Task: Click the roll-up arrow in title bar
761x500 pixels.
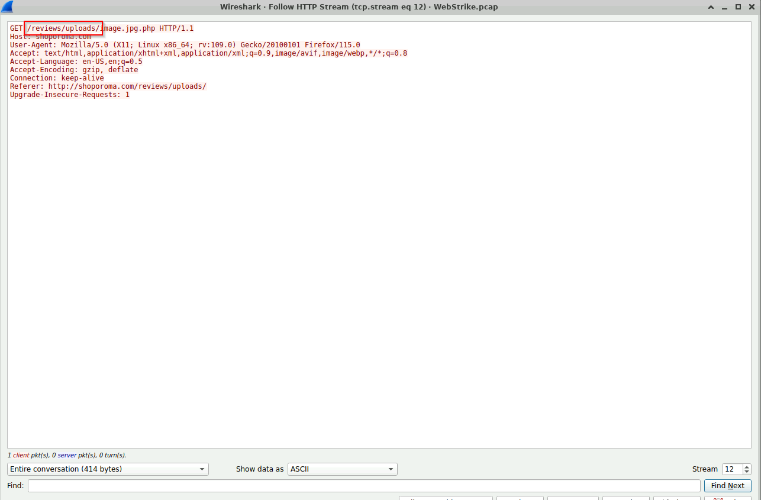Action: point(711,7)
